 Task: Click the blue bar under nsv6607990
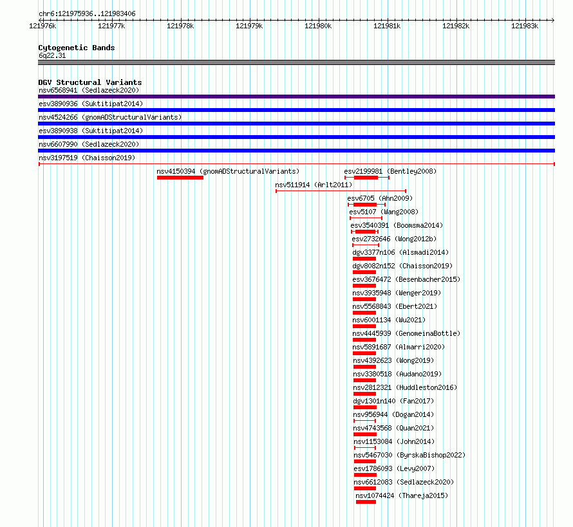pyautogui.click(x=296, y=151)
